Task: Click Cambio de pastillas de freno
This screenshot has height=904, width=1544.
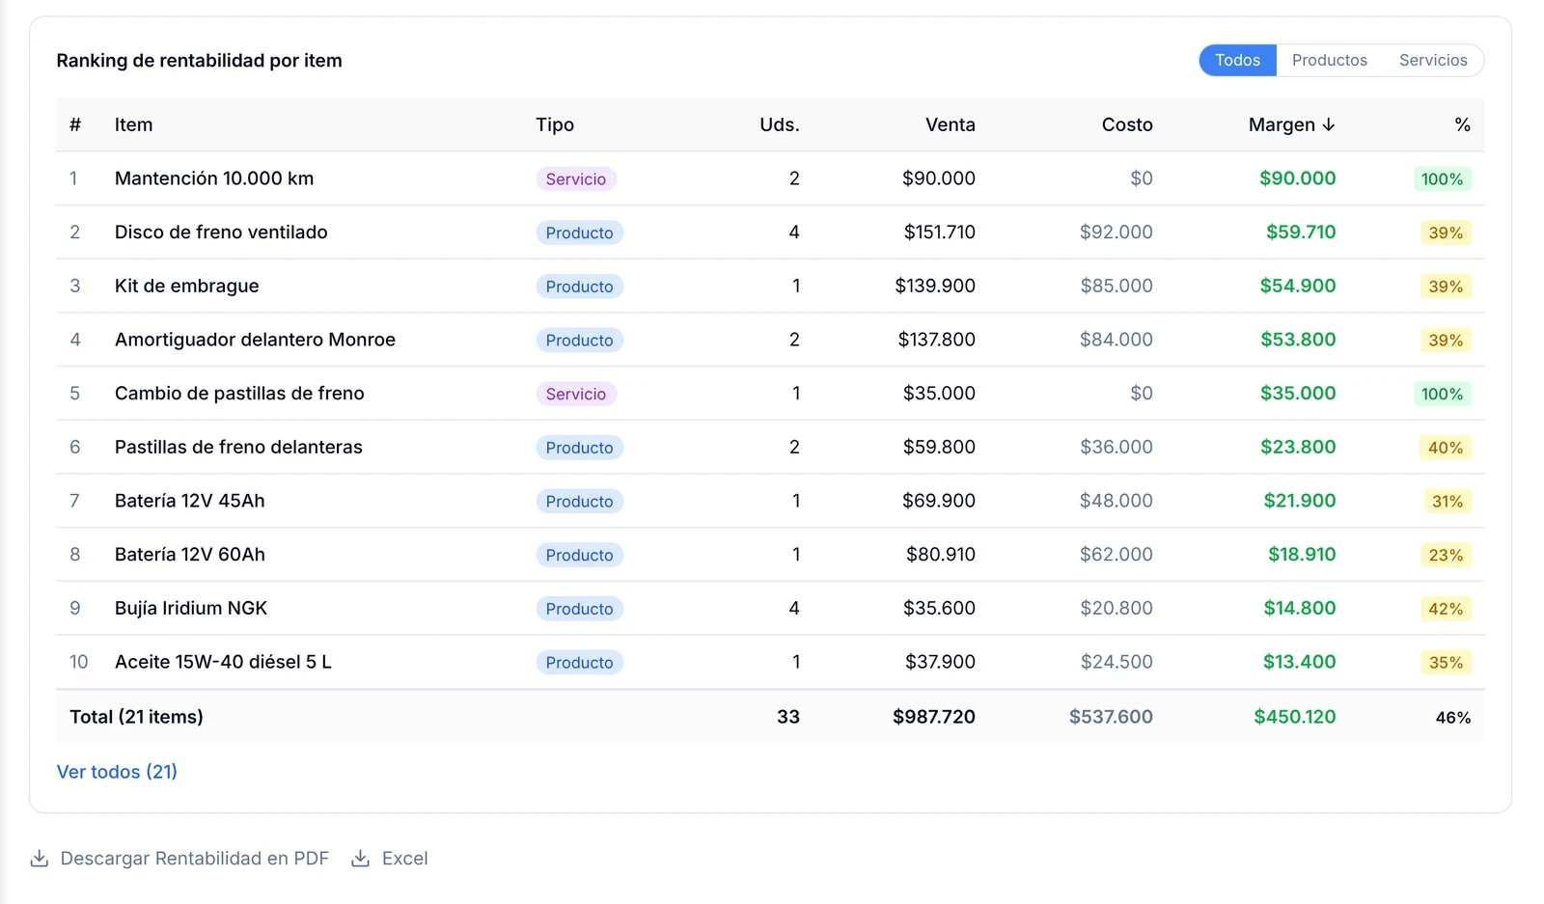Action: tap(239, 394)
